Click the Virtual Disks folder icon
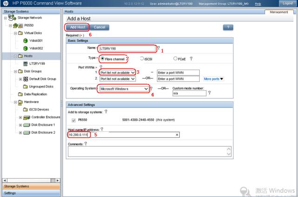This screenshot has width=298, height=197. [20, 33]
